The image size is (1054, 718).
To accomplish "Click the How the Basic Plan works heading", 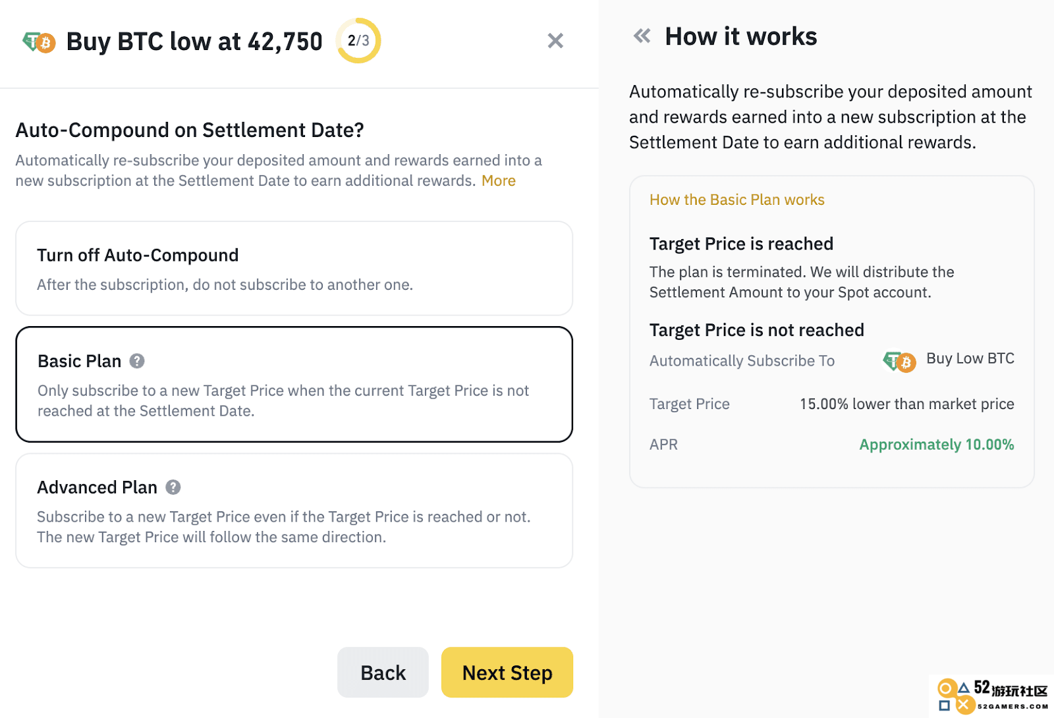I will pyautogui.click(x=736, y=200).
